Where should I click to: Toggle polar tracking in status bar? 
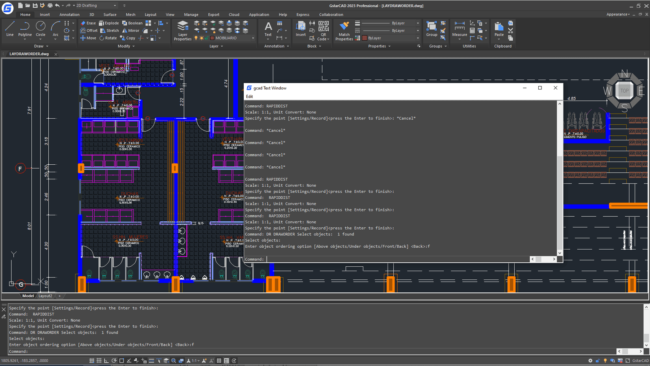tap(114, 361)
